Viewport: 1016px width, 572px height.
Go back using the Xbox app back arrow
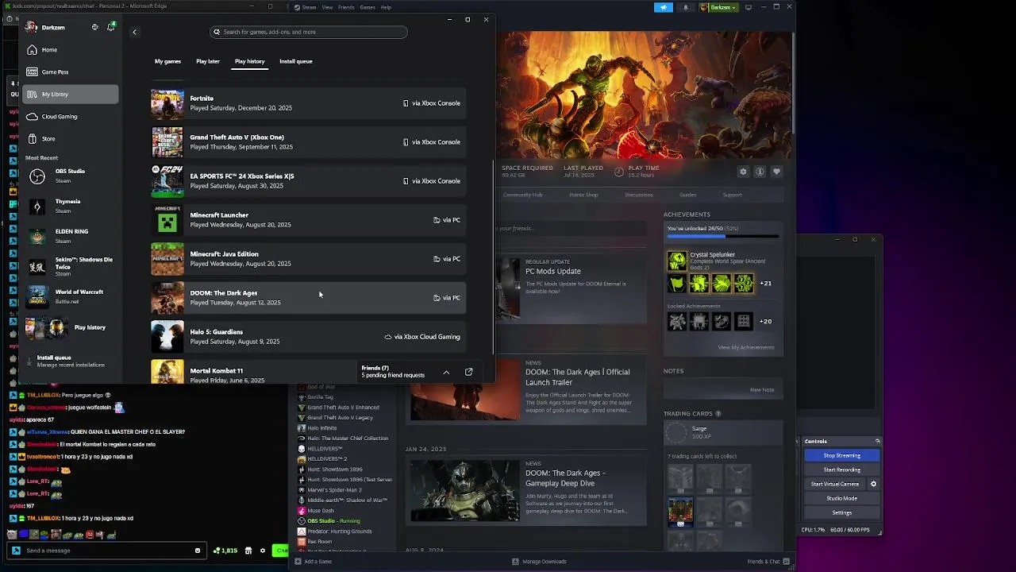point(134,32)
